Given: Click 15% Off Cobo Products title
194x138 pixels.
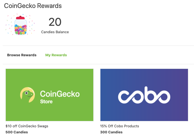Looking at the screenshot, I should coord(119,126).
